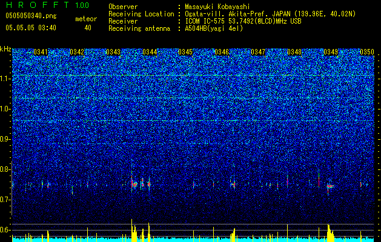Click the 1.1 frequency axis label
Viewport: 381px width, 242px height.
(x=5, y=79)
